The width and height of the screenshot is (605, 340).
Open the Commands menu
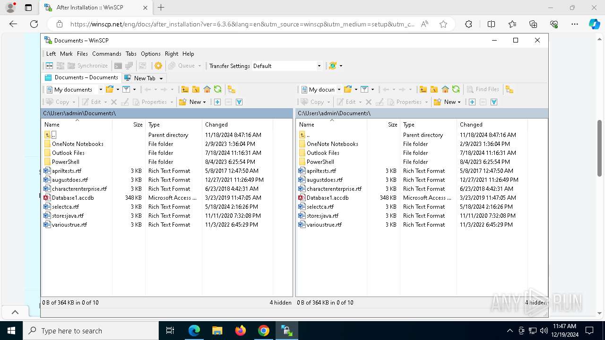[106, 54]
